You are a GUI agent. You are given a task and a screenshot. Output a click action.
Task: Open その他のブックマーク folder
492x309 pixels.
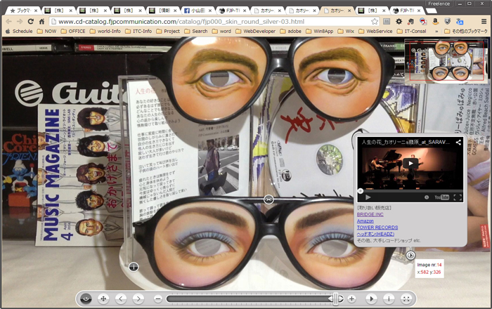coord(466,32)
